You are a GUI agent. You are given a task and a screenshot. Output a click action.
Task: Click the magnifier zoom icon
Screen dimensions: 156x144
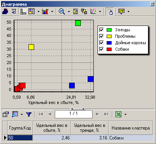point(62,11)
